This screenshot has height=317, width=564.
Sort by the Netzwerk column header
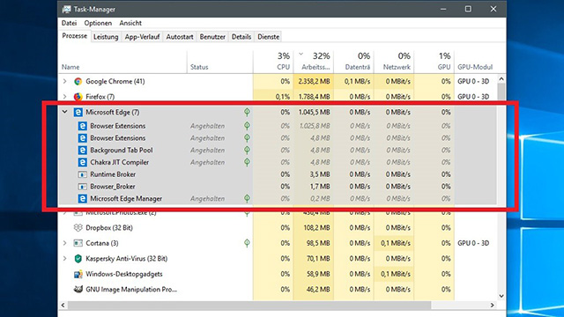coord(394,62)
